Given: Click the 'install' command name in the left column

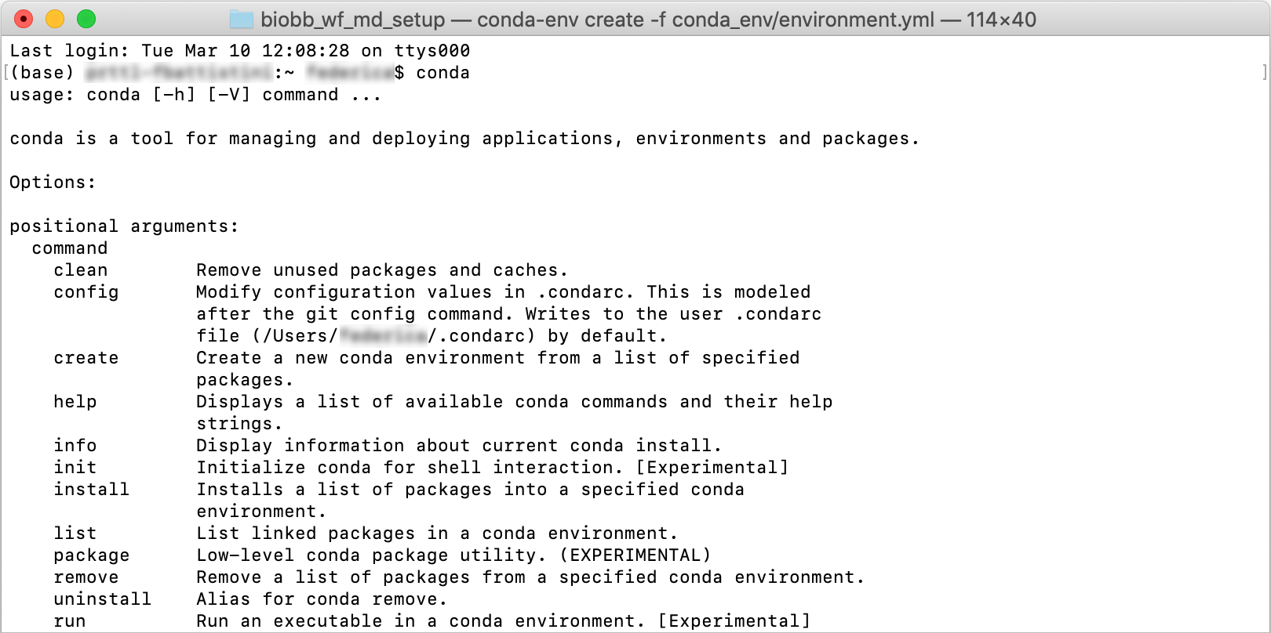Looking at the screenshot, I should click(92, 490).
